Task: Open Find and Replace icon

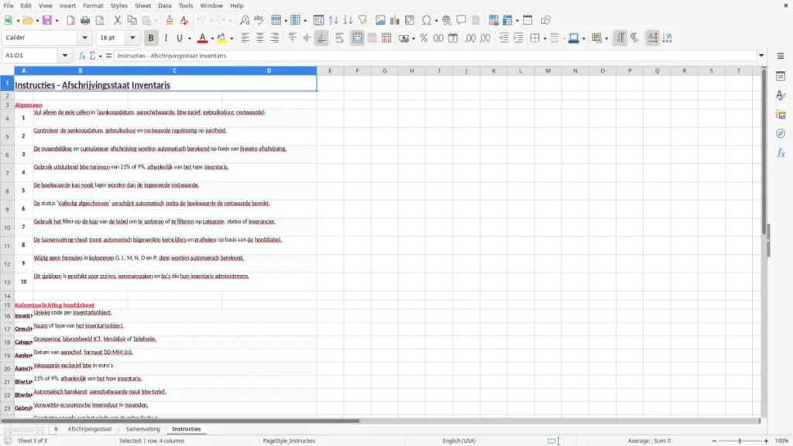Action: coord(244,20)
